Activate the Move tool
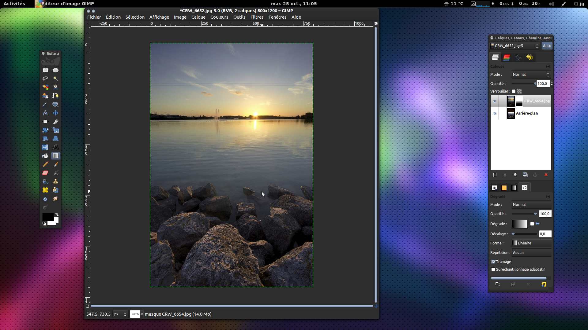The width and height of the screenshot is (588, 330). click(x=55, y=113)
